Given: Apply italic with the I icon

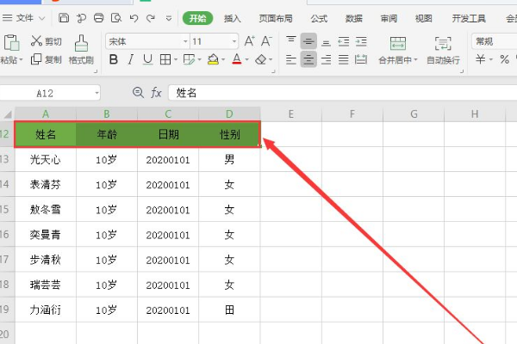Looking at the screenshot, I should (130, 59).
